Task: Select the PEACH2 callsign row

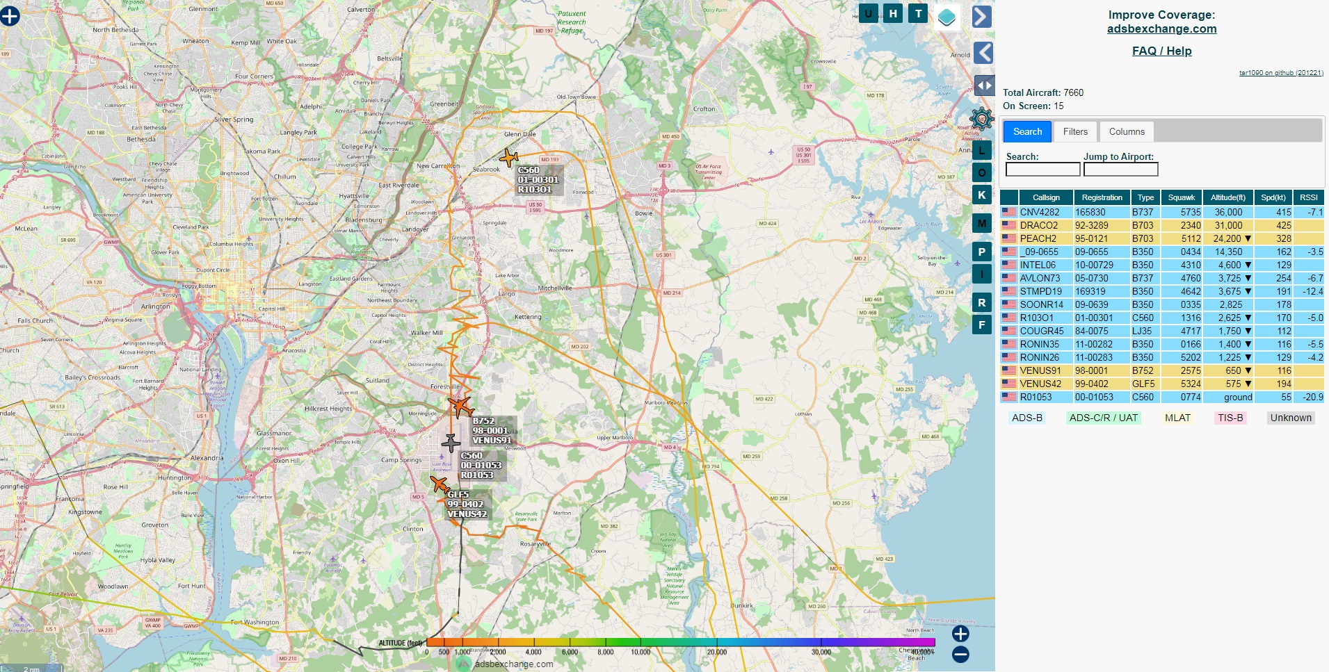Action: pyautogui.click(x=1162, y=238)
